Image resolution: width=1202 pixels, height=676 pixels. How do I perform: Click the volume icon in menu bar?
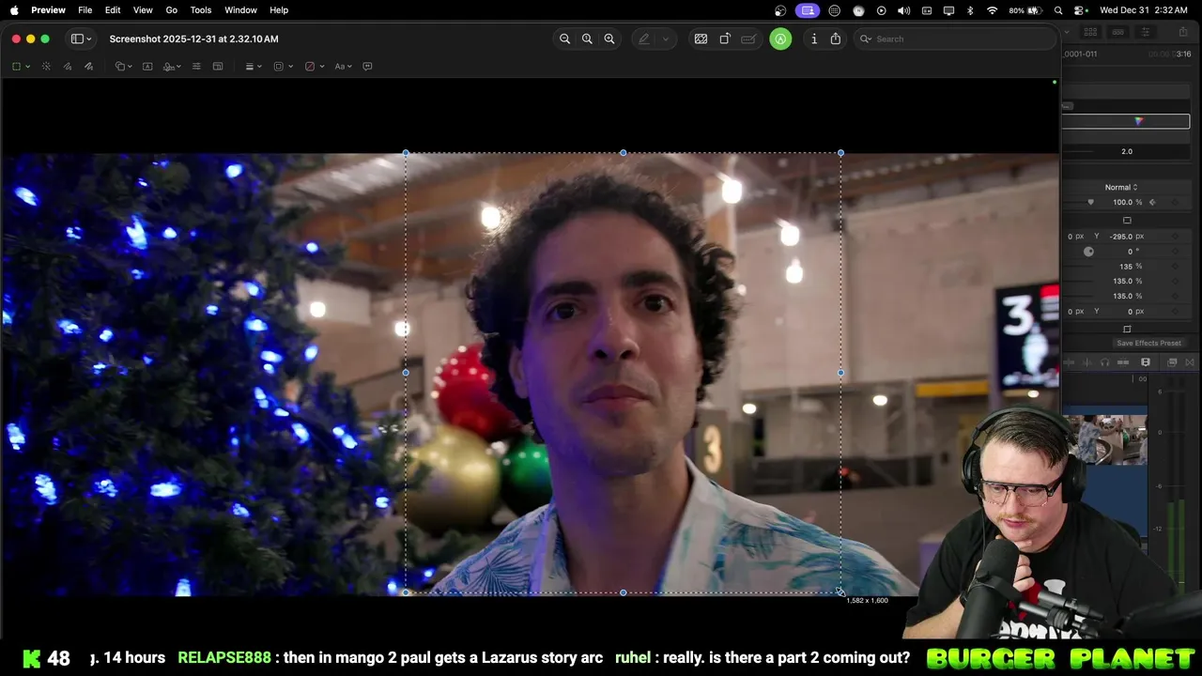click(x=903, y=10)
